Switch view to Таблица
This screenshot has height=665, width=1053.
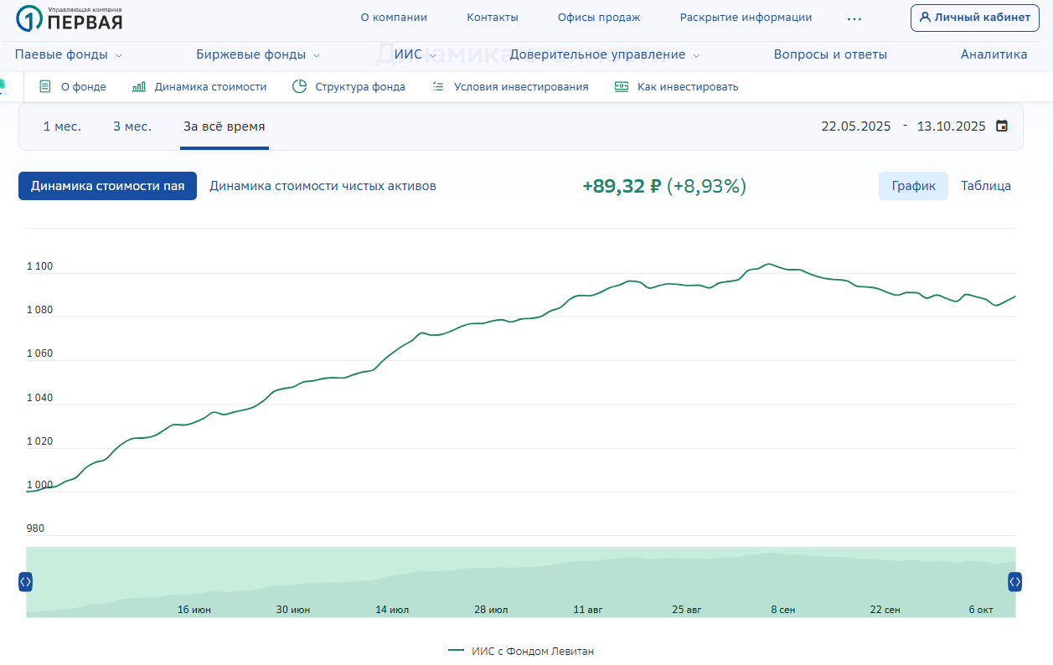click(x=986, y=185)
